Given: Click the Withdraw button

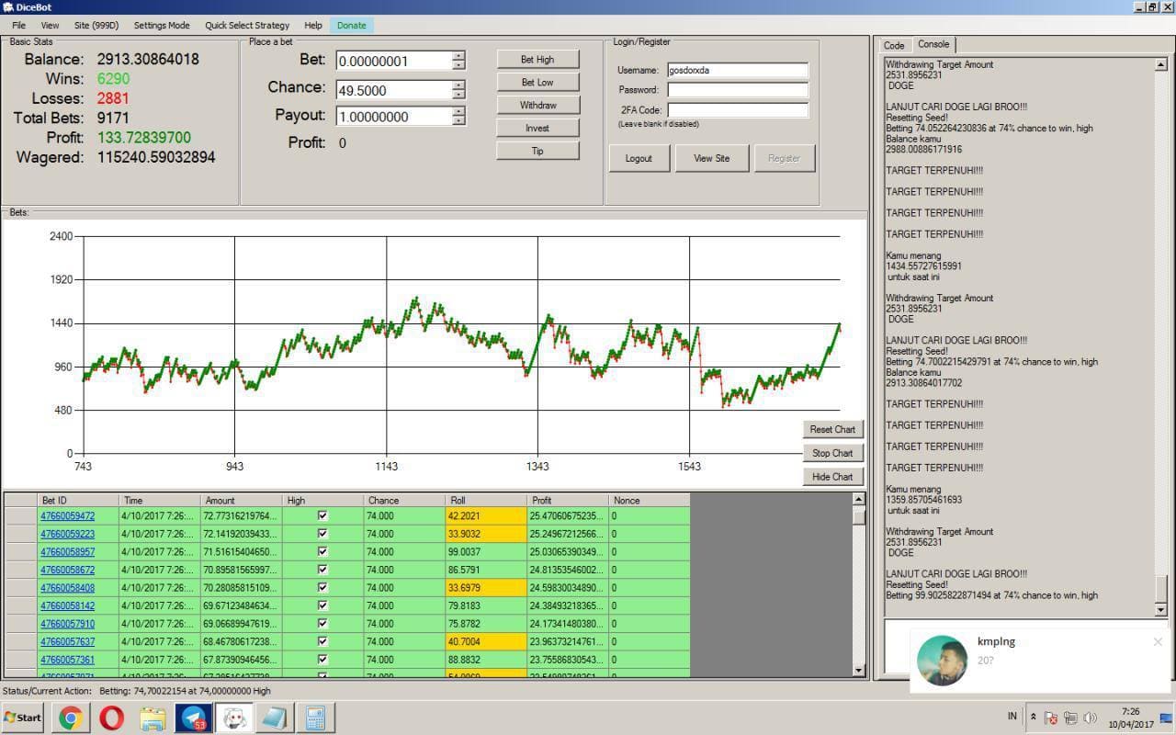Looking at the screenshot, I should (537, 106).
